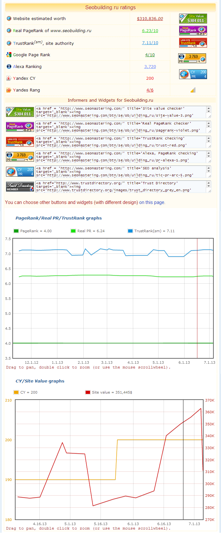Open the 7.11/10 TrustRank link
Image resolution: width=221 pixels, height=534 pixels.
[x=150, y=43]
